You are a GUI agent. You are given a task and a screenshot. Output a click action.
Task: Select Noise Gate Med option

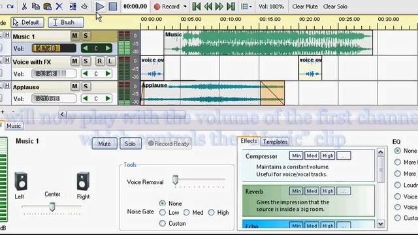click(x=186, y=212)
